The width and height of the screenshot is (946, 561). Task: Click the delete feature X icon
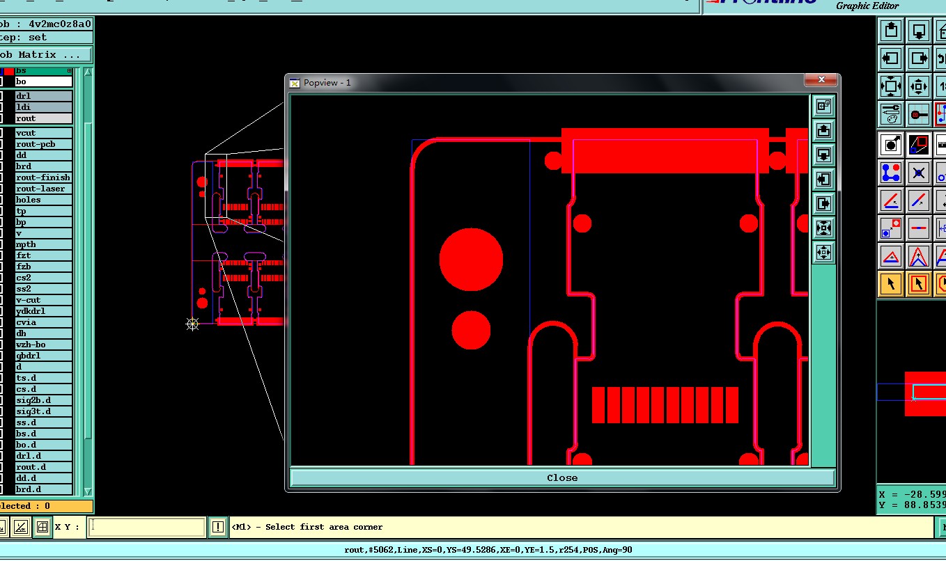[x=919, y=173]
